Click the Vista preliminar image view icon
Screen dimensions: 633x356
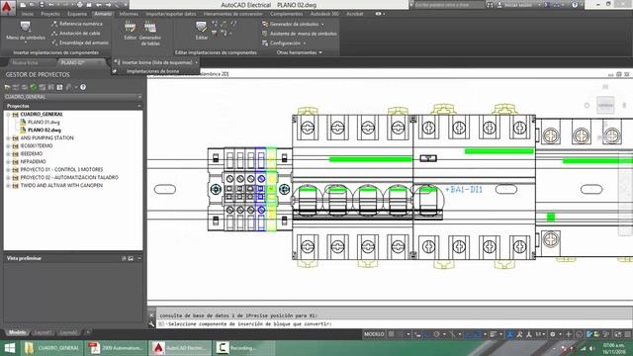pos(131,258)
